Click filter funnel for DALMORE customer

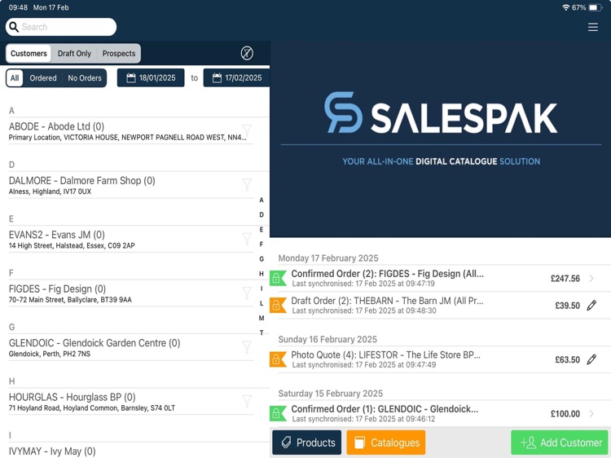247,184
